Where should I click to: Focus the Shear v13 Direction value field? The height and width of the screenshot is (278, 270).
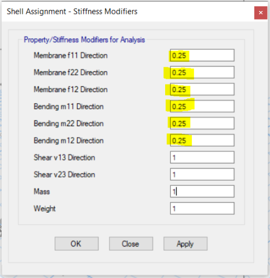[202, 158]
